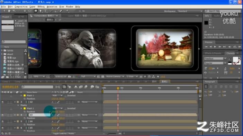Click the timeline current-time indicator marker
The width and height of the screenshot is (243, 136).
pyautogui.click(x=118, y=88)
